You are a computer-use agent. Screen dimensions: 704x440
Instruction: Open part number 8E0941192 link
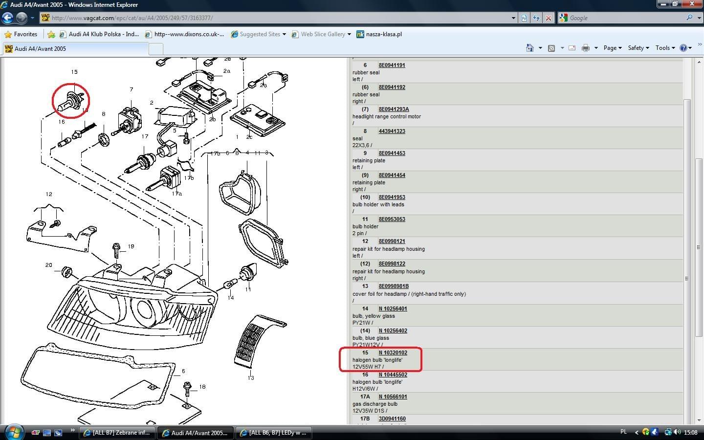click(392, 87)
